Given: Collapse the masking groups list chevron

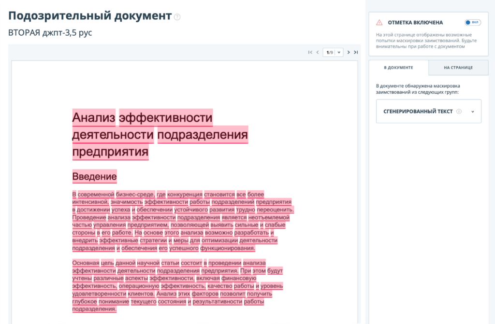Looking at the screenshot, I should pos(473,111).
